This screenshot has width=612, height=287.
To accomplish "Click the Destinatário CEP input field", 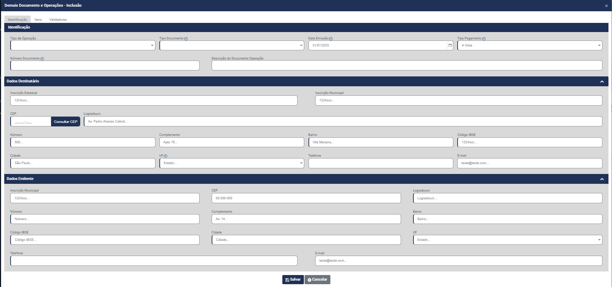I will [31, 121].
